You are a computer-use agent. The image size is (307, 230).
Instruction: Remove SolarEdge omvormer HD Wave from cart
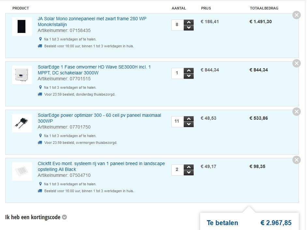tap(296, 63)
